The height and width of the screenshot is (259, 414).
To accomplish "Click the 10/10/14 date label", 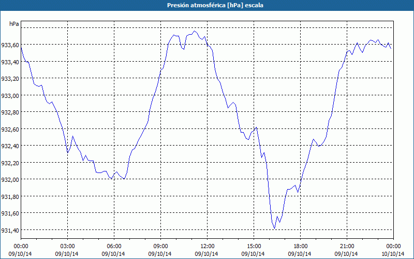I will tap(393, 254).
